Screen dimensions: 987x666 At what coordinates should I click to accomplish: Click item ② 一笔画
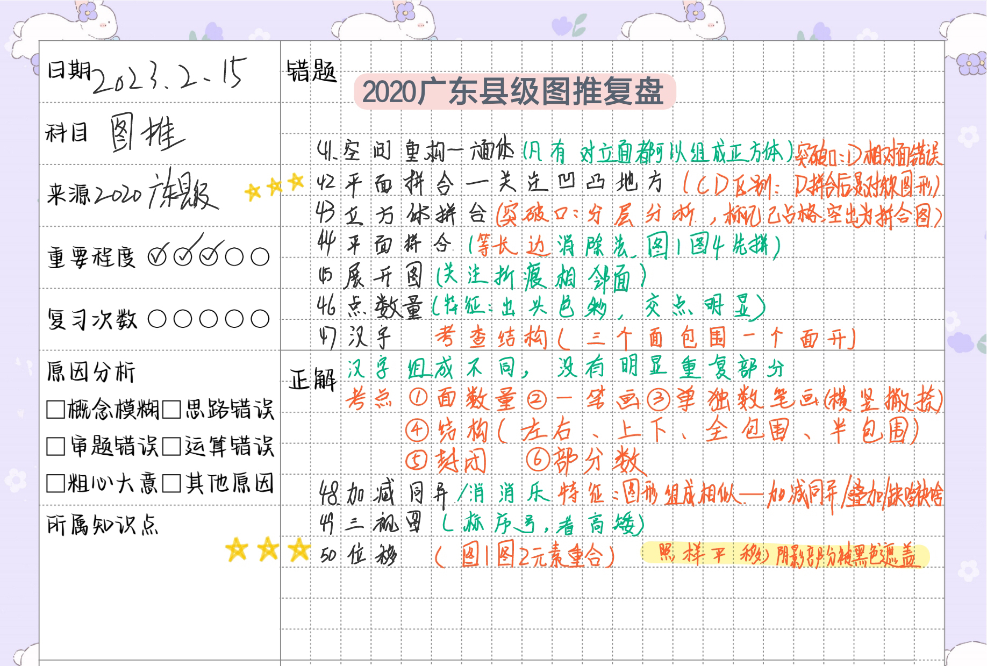[584, 399]
